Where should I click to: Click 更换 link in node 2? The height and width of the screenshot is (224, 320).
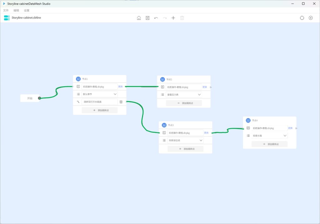tap(204, 87)
